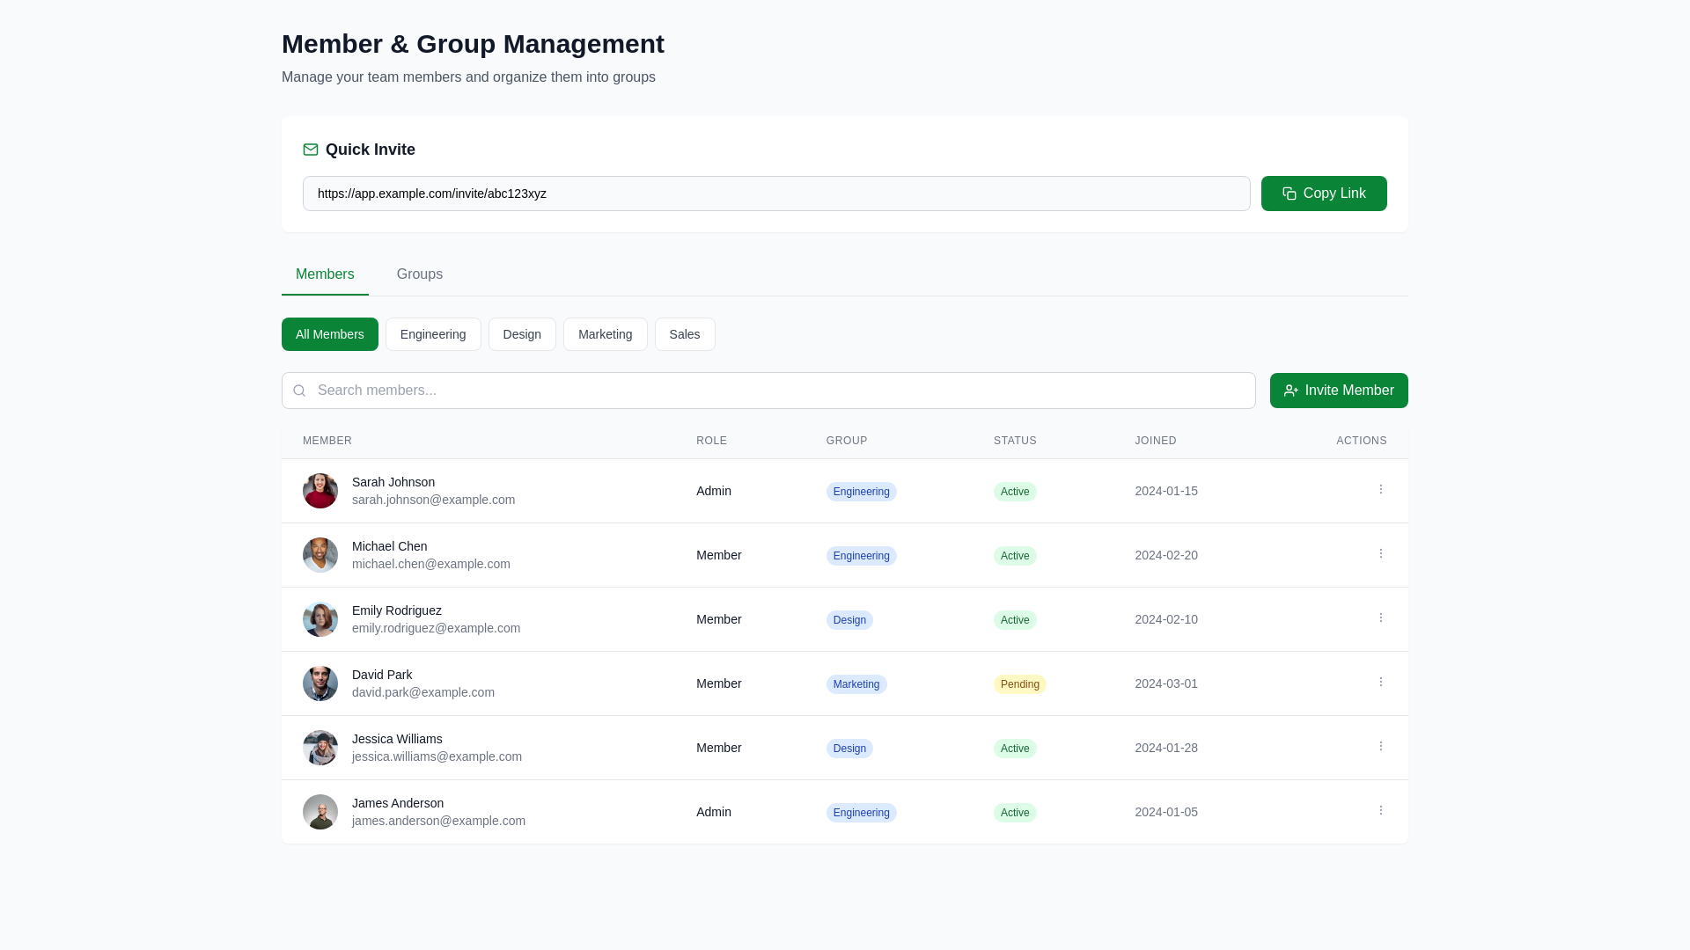Click the search magnifier icon in the search bar
Screen dimensions: 1690x950
[299, 390]
